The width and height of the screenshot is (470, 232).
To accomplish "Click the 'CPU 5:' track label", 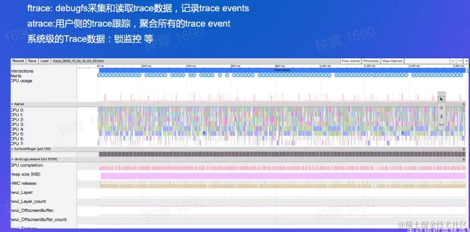I will click(x=17, y=134).
